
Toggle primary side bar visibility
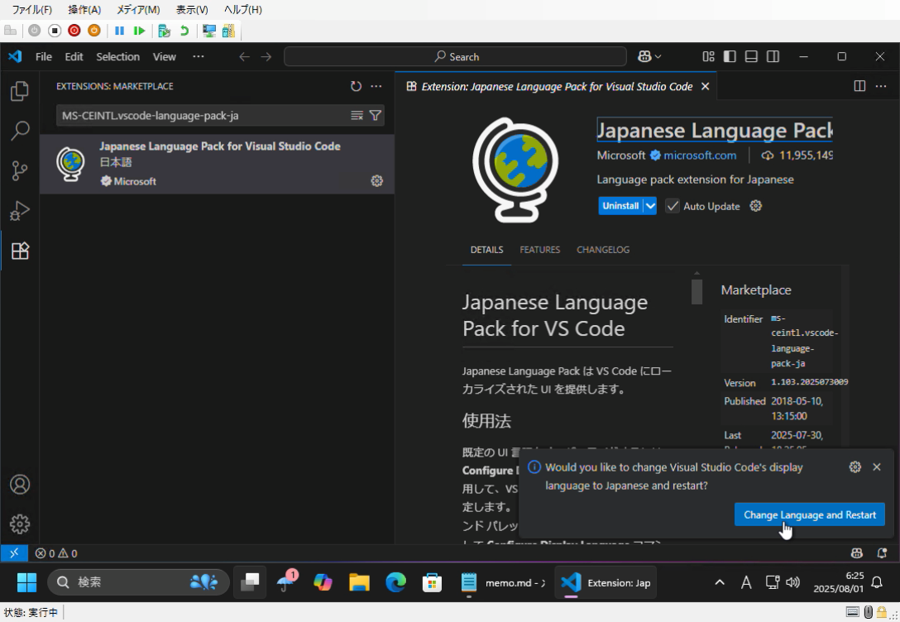(x=730, y=56)
